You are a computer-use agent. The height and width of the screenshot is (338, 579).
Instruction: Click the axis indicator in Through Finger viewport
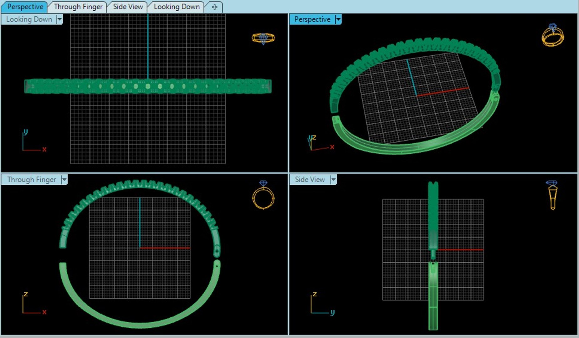(34, 303)
